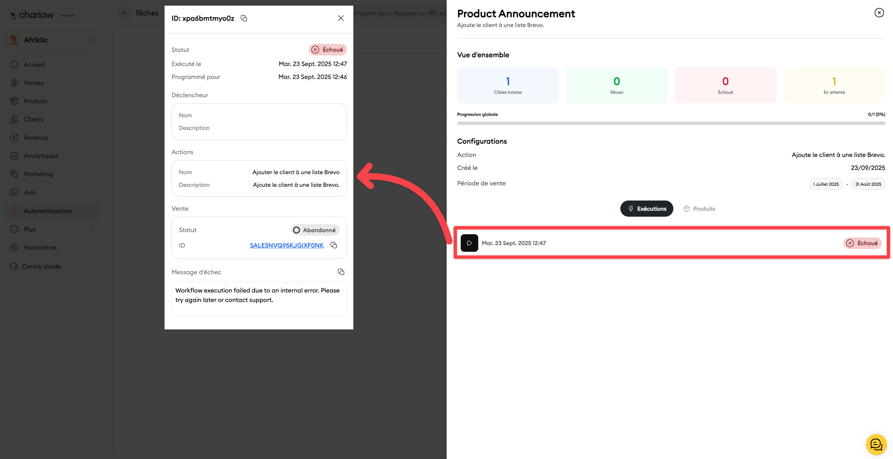
Task: Click the 1 Juillet 2025 date chip
Action: pyautogui.click(x=826, y=184)
